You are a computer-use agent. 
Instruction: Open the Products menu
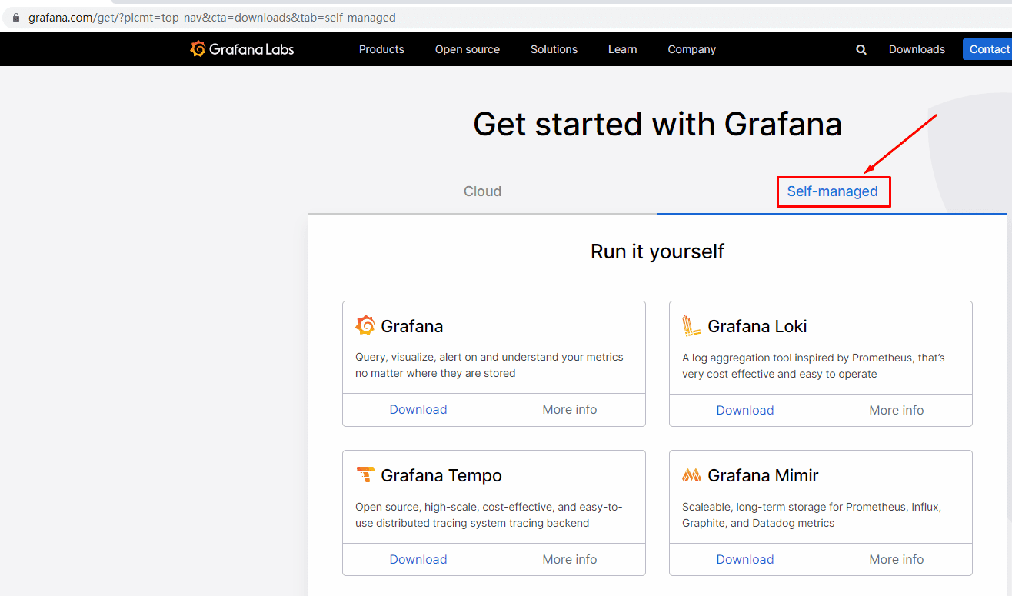pos(381,49)
